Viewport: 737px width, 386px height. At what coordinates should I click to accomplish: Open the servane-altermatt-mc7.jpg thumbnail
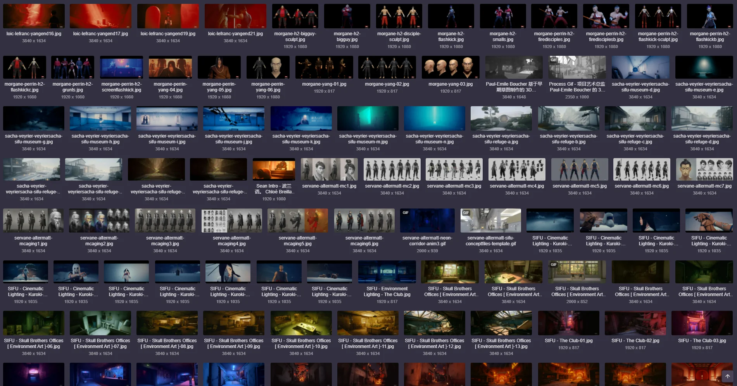coord(704,169)
